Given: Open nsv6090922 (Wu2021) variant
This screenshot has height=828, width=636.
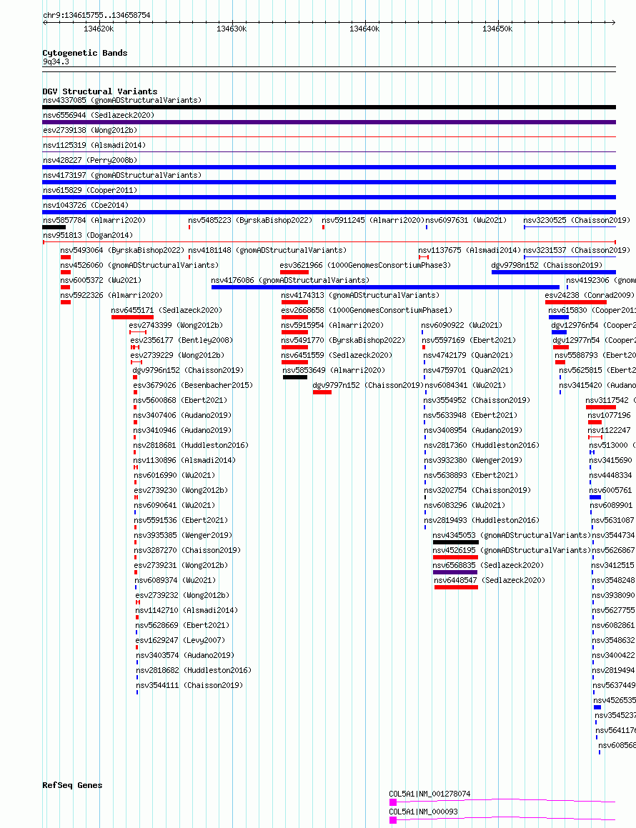Looking at the screenshot, I should (x=462, y=325).
